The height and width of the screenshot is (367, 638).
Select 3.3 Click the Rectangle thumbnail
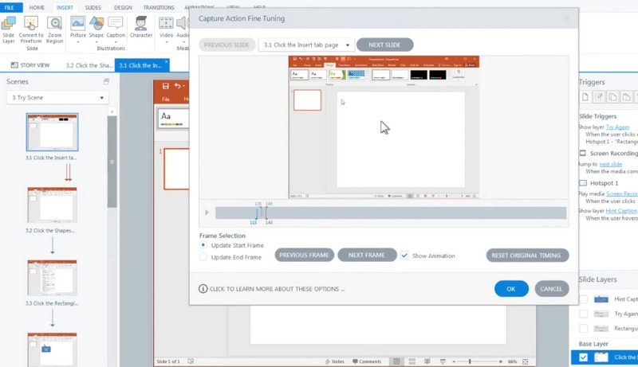point(52,278)
